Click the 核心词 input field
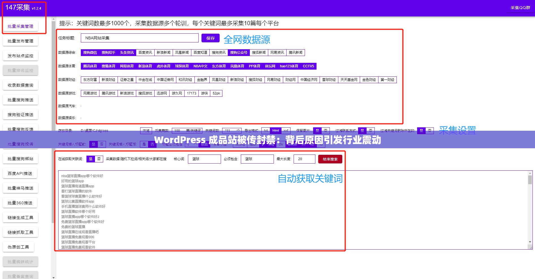 click(204, 159)
